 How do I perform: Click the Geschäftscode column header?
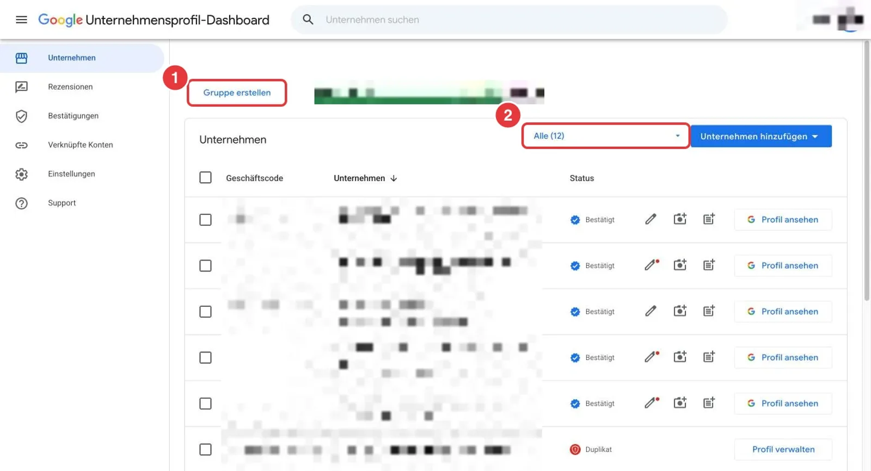pyautogui.click(x=254, y=178)
